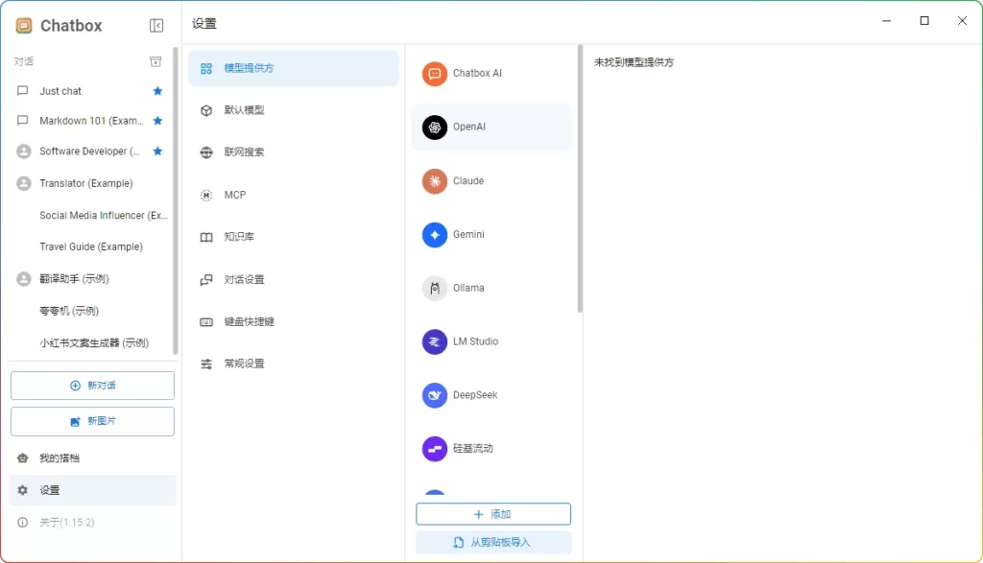Choose the LM Studio provider logo
The width and height of the screenshot is (983, 563).
point(435,342)
